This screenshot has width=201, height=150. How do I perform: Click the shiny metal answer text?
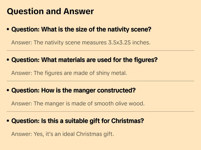(69, 73)
